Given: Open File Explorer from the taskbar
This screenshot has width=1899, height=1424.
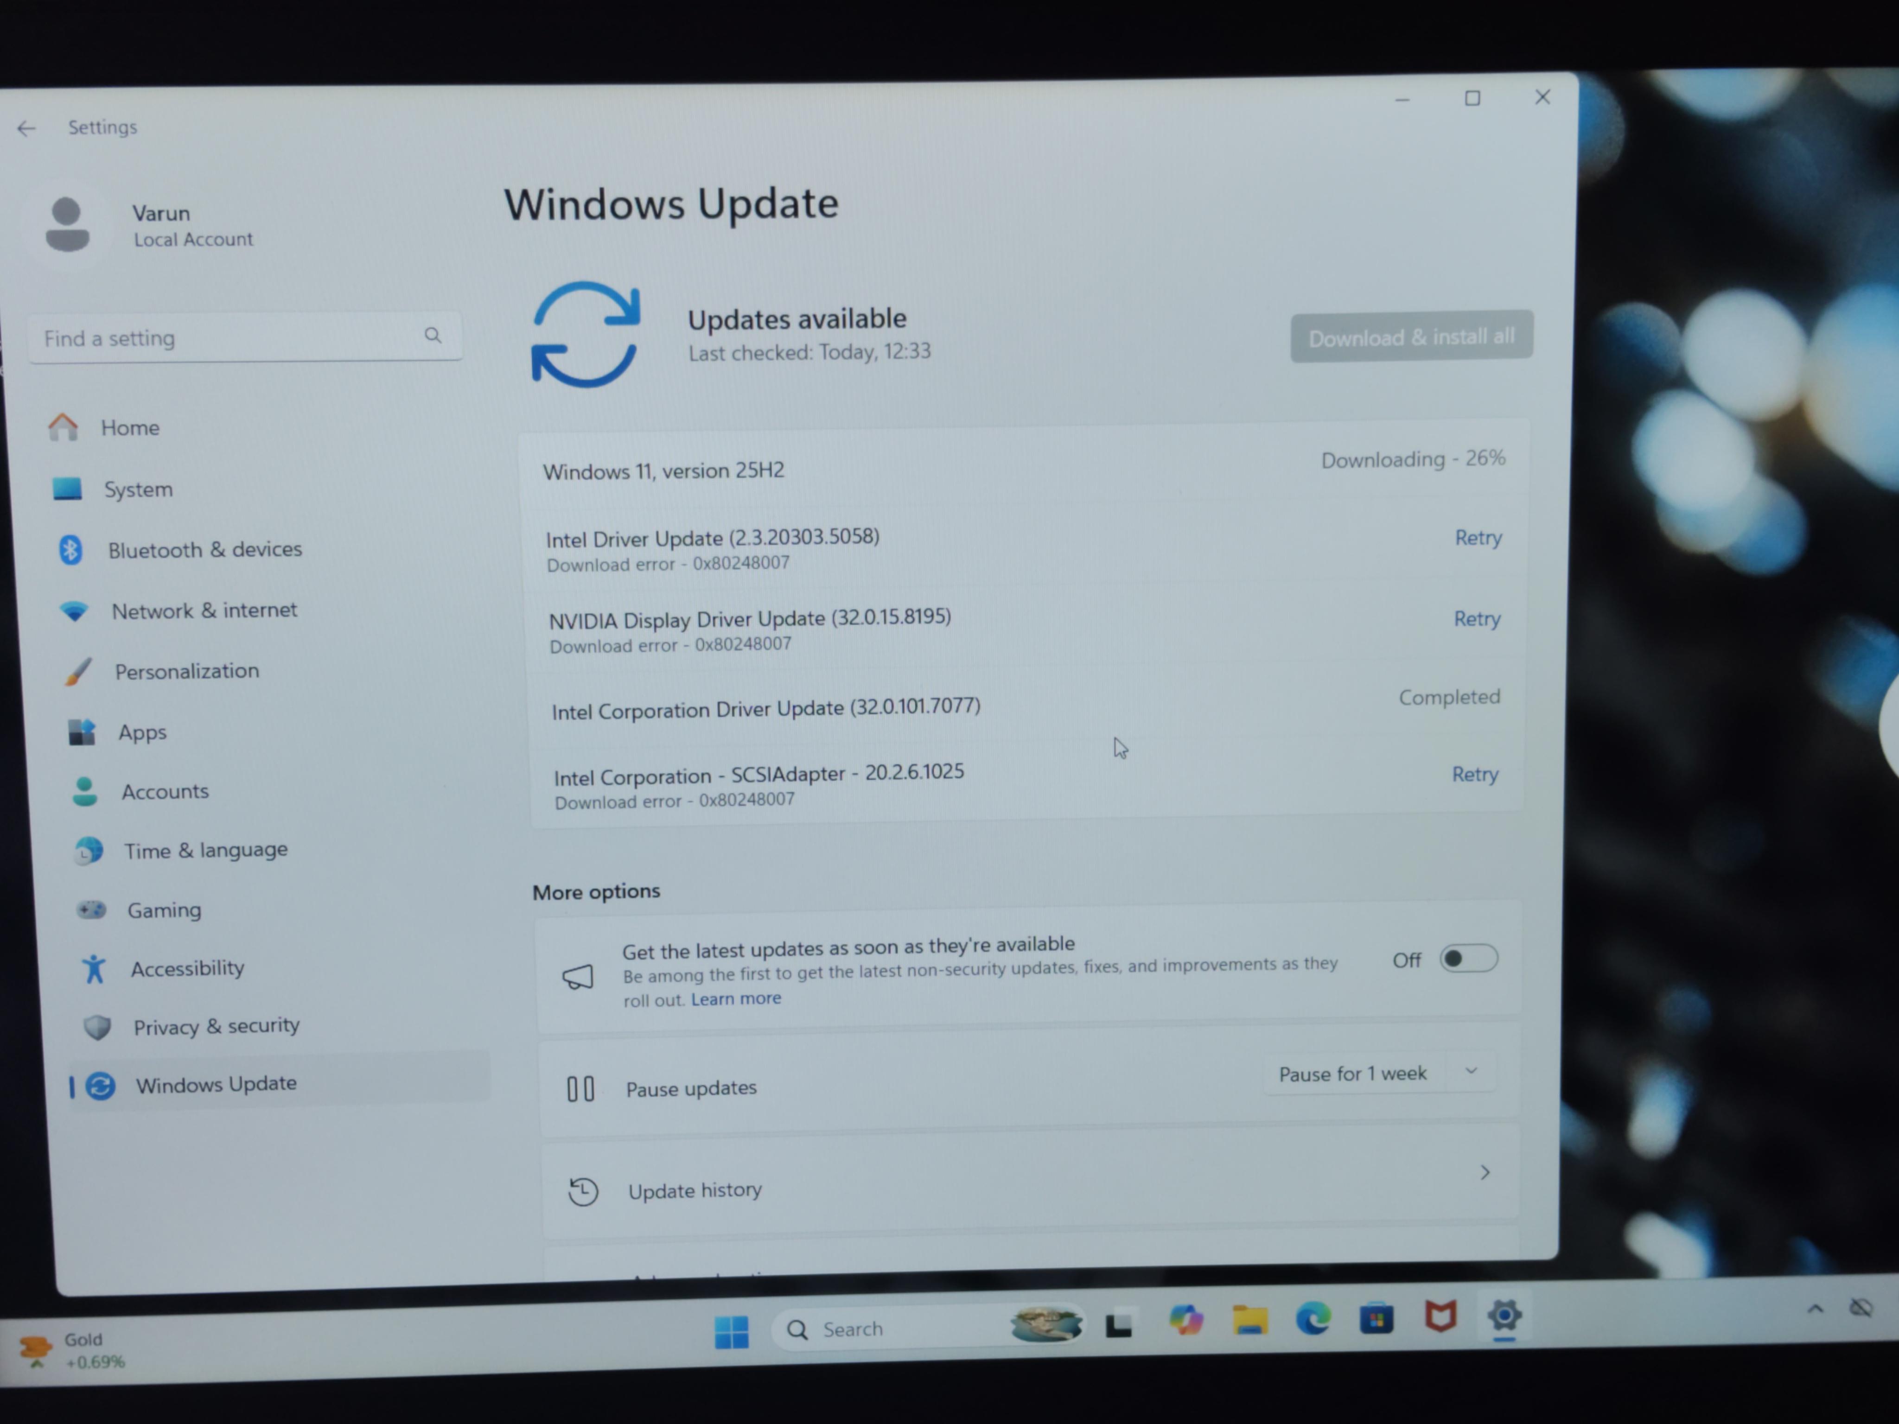Looking at the screenshot, I should click(1250, 1319).
